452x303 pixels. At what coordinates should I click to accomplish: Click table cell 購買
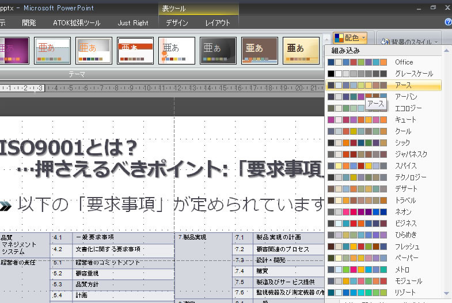(x=288, y=271)
